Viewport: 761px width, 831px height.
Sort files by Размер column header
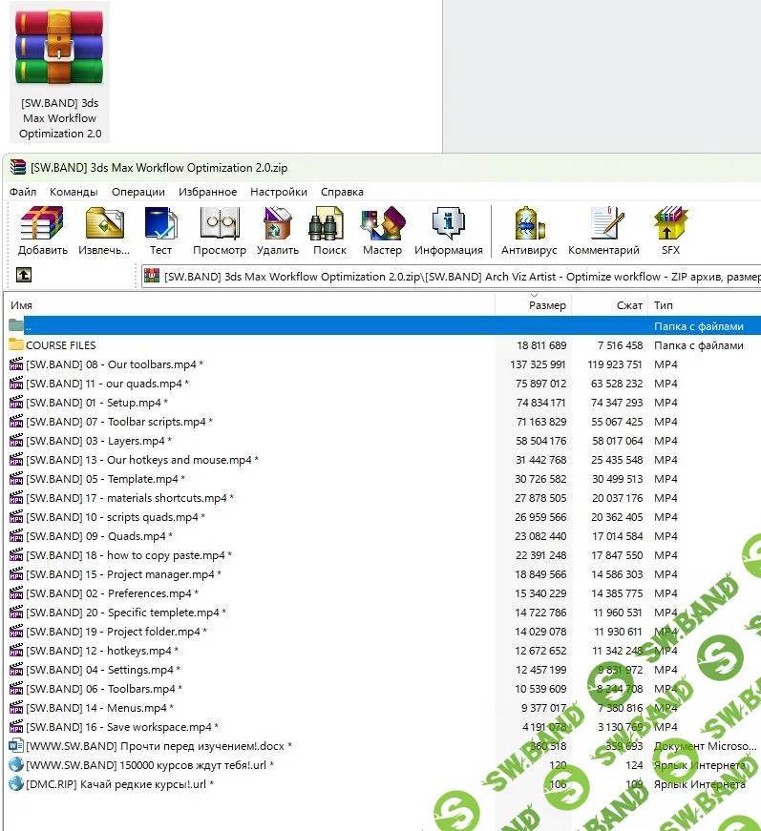(x=547, y=305)
